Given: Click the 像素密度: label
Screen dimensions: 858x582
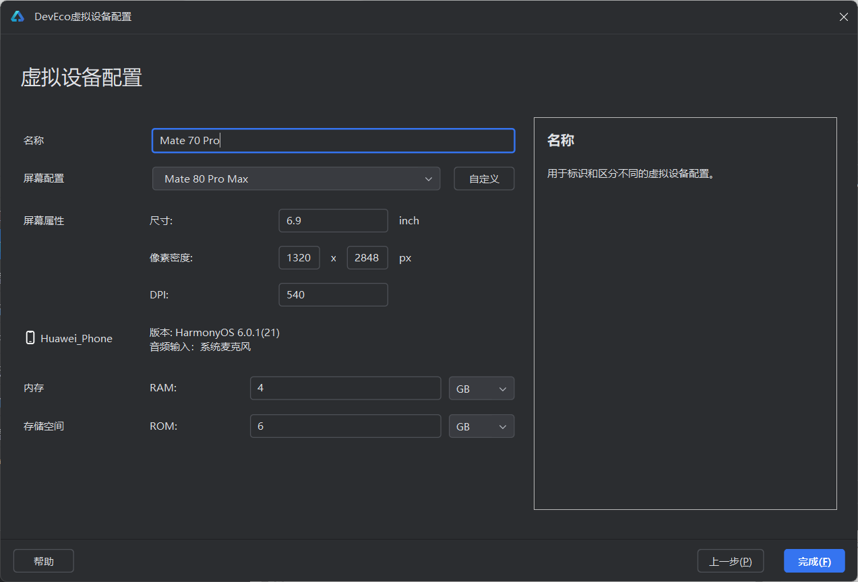Looking at the screenshot, I should click(x=171, y=258).
